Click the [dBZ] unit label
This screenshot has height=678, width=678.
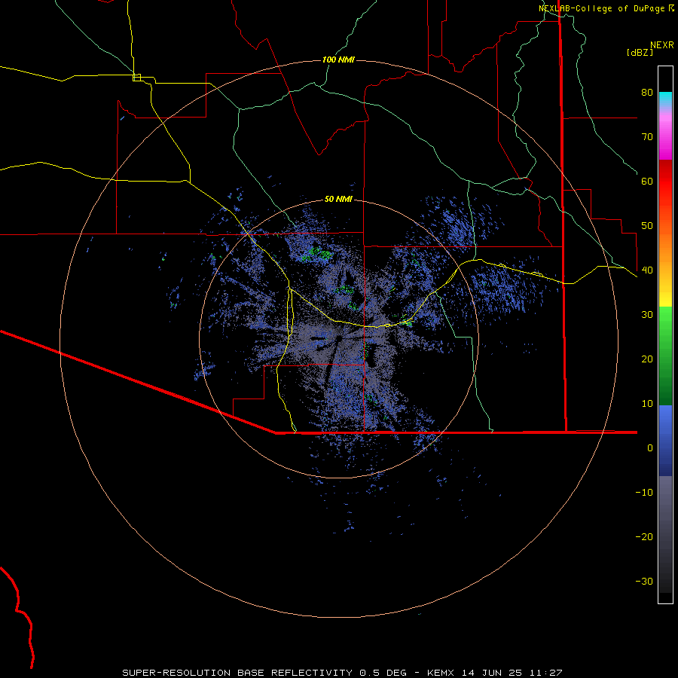click(x=640, y=52)
